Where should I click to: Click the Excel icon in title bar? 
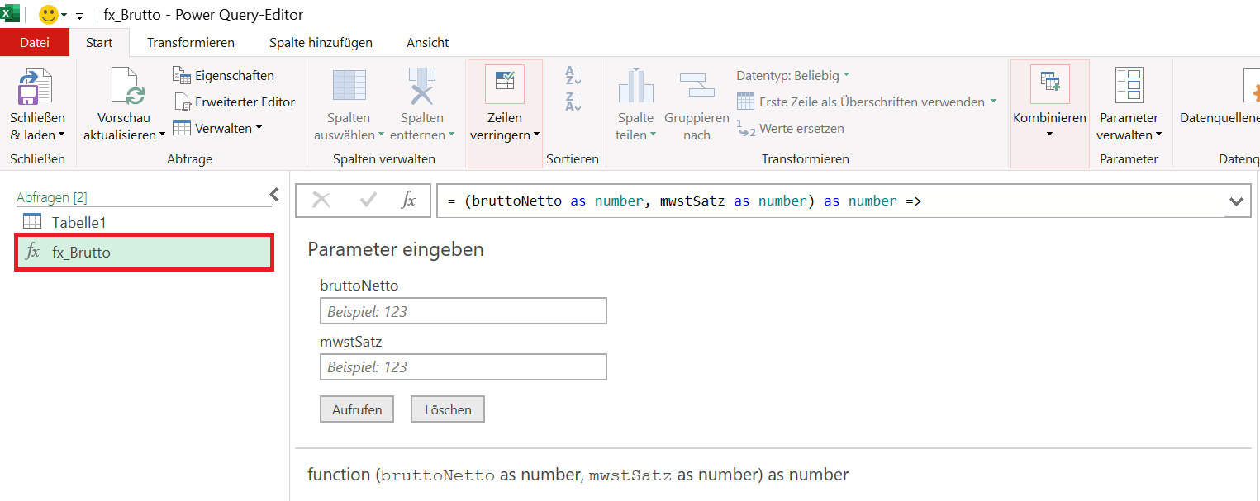click(x=10, y=14)
